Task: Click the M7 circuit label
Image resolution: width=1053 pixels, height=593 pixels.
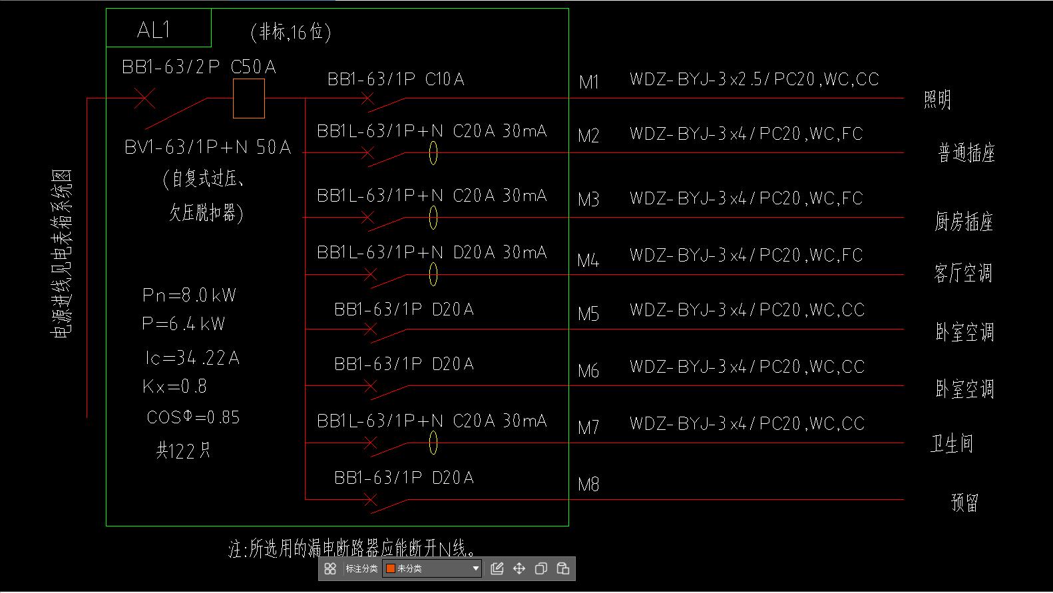Action: click(x=589, y=427)
